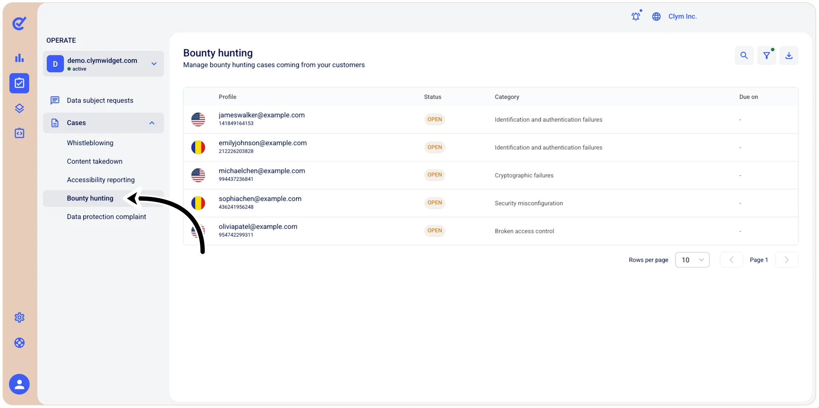Open the layers stack sidebar icon

click(19, 108)
